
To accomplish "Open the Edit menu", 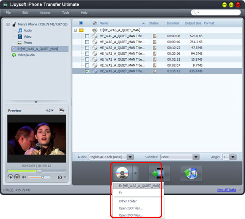I will pos(25,13).
